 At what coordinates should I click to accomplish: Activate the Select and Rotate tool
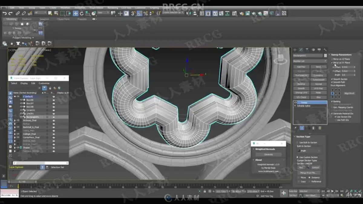coord(82,13)
